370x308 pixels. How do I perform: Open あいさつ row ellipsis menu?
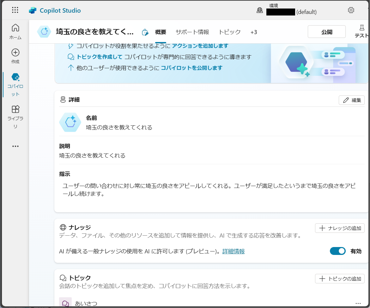click(358, 303)
